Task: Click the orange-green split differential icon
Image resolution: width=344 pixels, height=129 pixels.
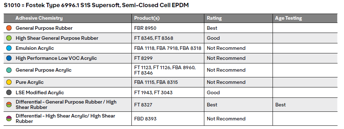Action: pyautogui.click(x=9, y=105)
